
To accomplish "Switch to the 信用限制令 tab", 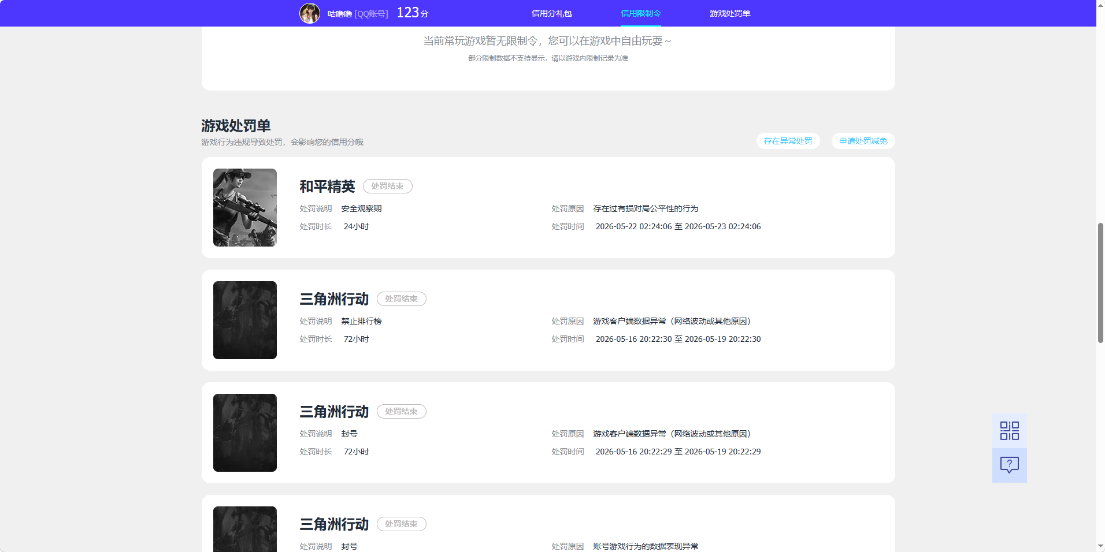I will pos(640,13).
